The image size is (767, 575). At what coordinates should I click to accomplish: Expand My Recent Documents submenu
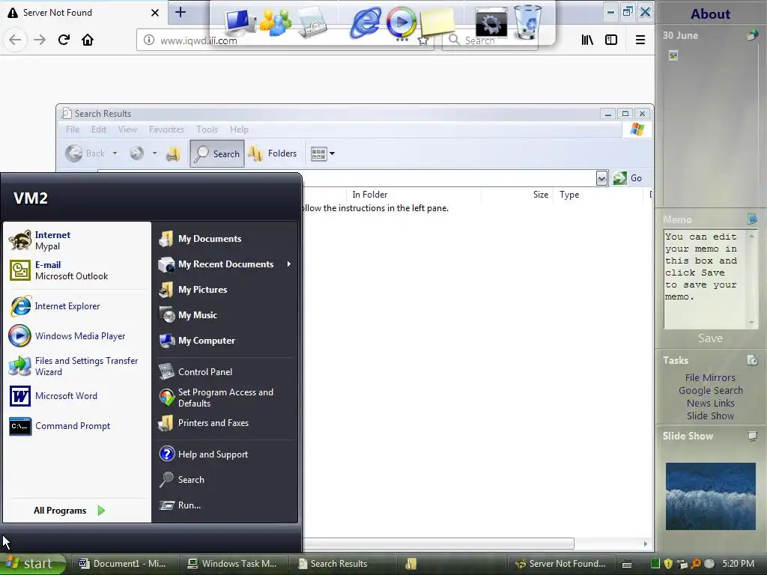pyautogui.click(x=225, y=264)
